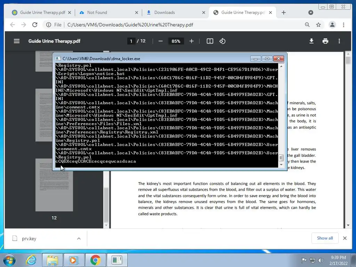Close the active Guide Urine Therapy tab
This screenshot has height=267, width=356.
[270, 13]
